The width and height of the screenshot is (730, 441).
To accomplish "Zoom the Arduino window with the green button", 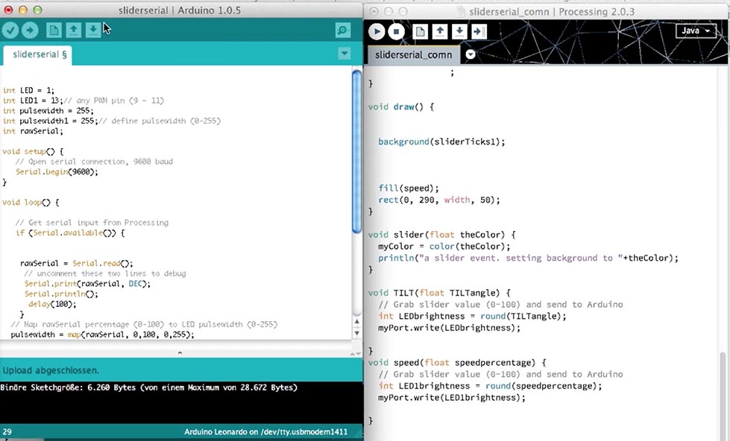I will 38,10.
